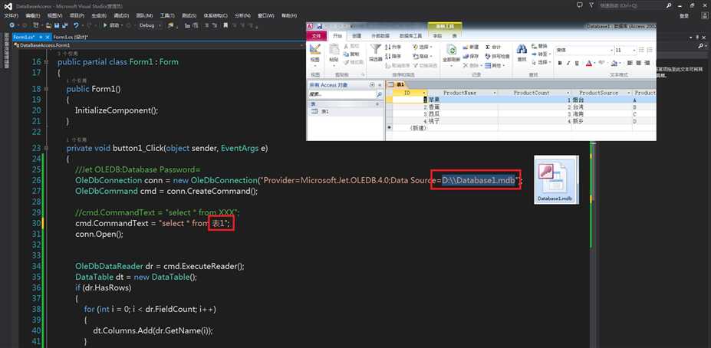The width and height of the screenshot is (711, 348).
Task: Click the open file toolbar icon
Action: [50, 25]
